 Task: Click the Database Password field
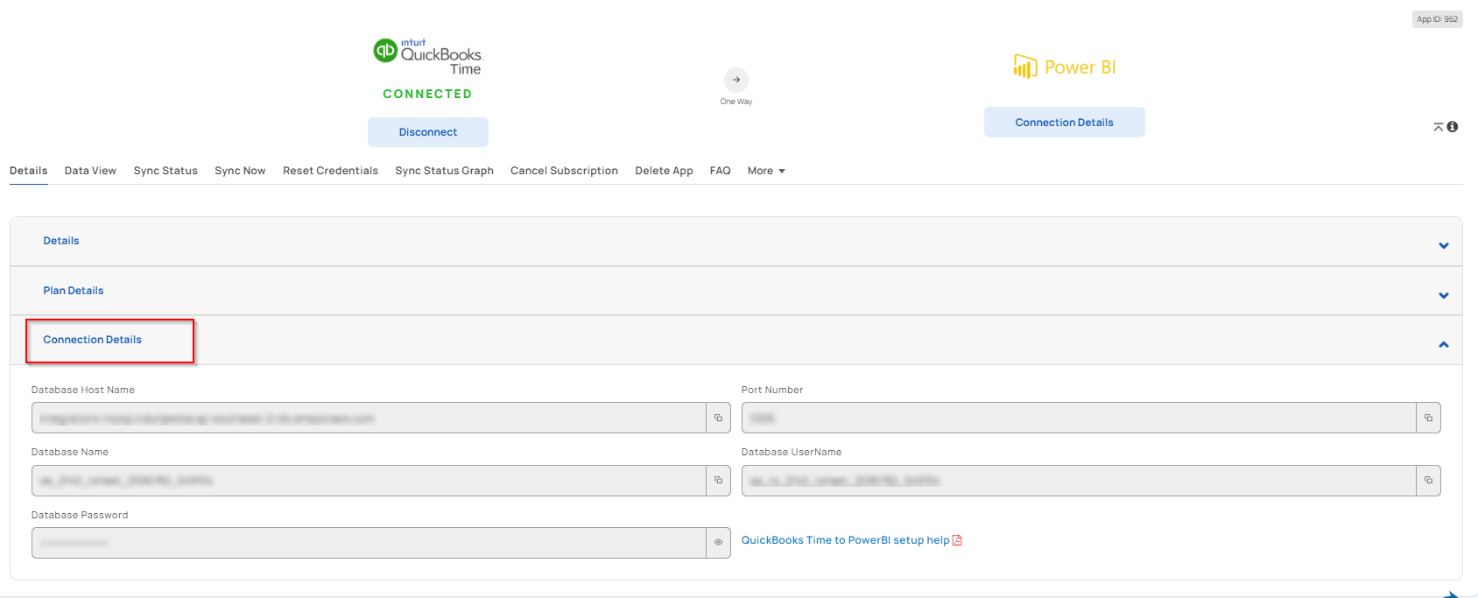369,543
